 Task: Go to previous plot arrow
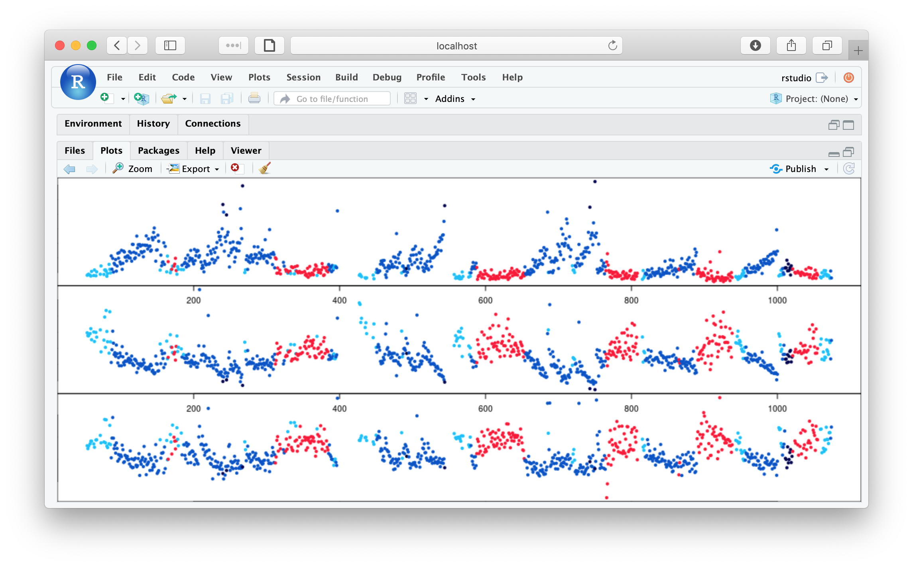pyautogui.click(x=69, y=169)
